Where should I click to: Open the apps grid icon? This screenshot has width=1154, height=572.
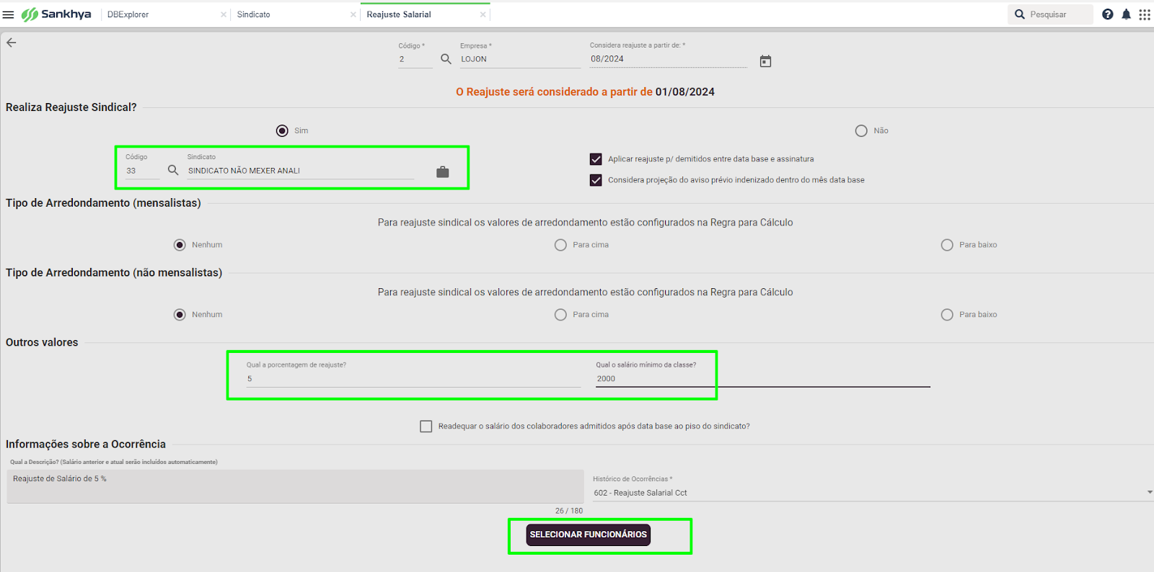click(1145, 14)
